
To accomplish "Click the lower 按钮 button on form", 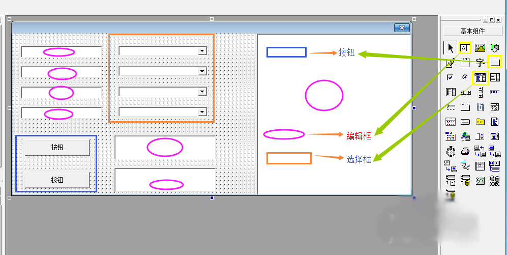I will [x=57, y=180].
